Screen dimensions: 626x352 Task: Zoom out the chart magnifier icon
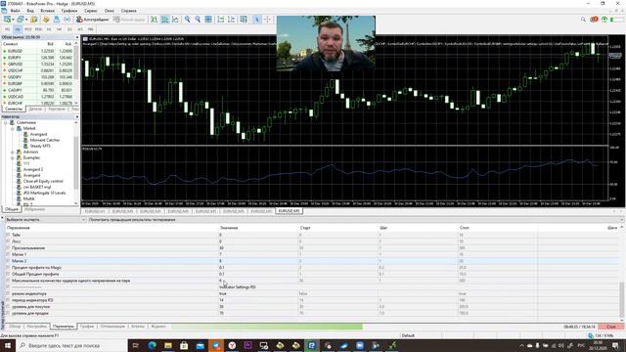tap(198, 20)
